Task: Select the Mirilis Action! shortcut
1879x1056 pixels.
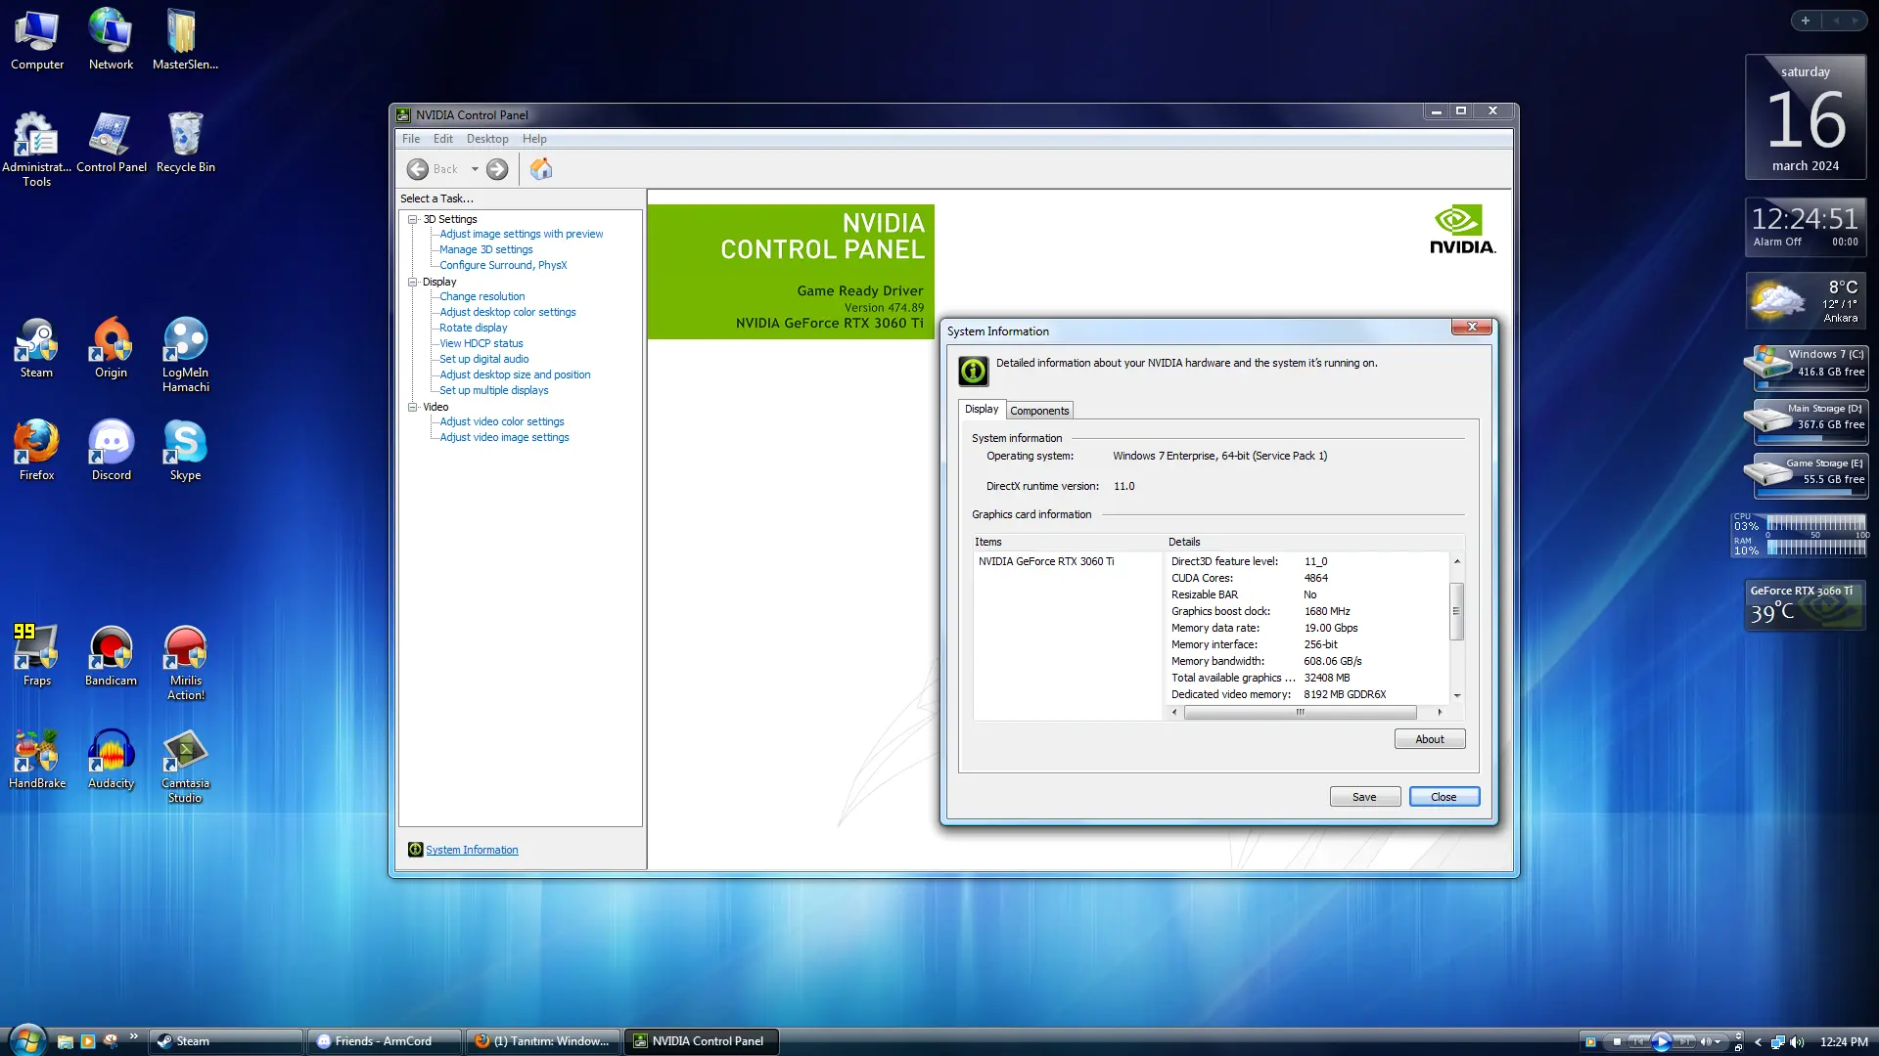Action: coord(185,664)
